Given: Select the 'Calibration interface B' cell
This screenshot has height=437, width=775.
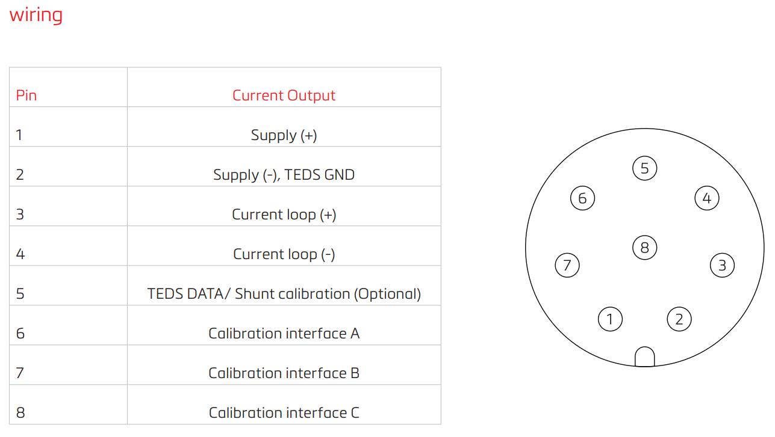Looking at the screenshot, I should (x=284, y=373).
